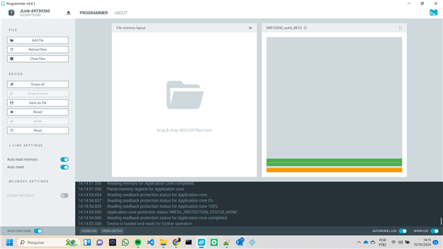Click info icon next to NRF52840_xxAA_REV2
Image resolution: width=443 pixels, height=249 pixels.
click(305, 28)
